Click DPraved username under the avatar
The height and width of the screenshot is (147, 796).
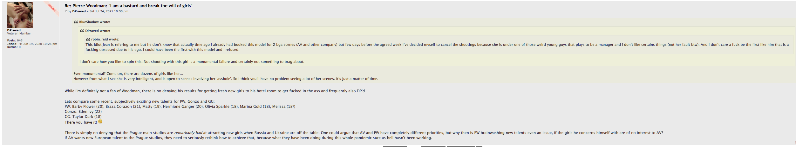[14, 30]
